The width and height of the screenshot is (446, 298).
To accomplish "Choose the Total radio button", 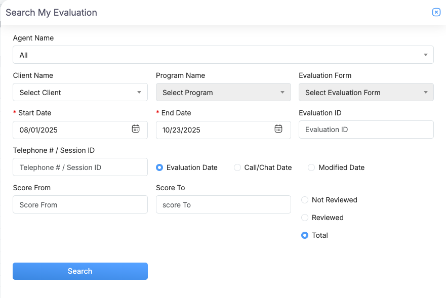I will 305,235.
